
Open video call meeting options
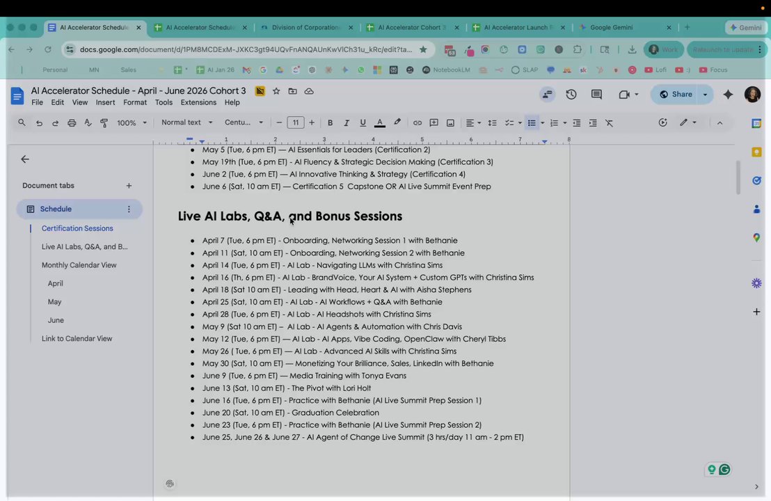click(628, 94)
